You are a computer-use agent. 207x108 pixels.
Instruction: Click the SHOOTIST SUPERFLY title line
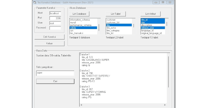[96, 76]
